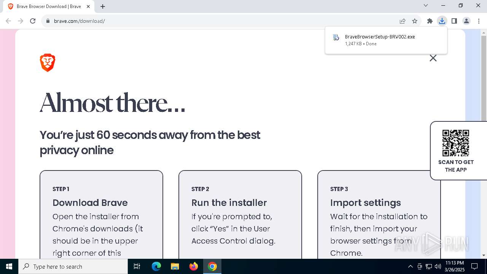The width and height of the screenshot is (487, 274).
Task: Open the Windows Start menu
Action: click(x=9, y=266)
